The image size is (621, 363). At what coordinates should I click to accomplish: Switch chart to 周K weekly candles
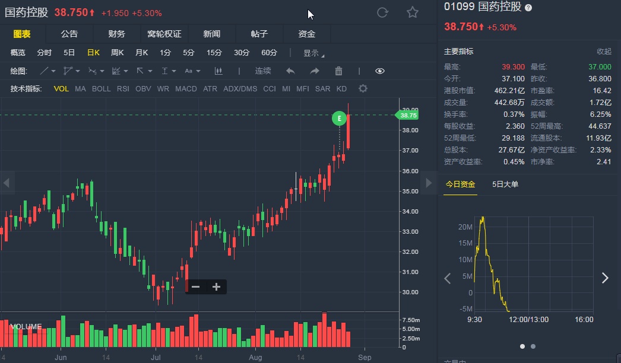(x=117, y=53)
